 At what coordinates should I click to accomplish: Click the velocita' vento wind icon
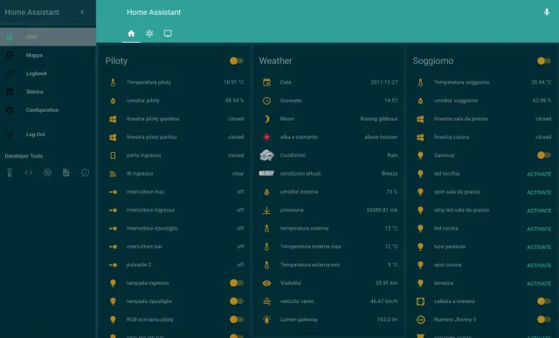pyautogui.click(x=266, y=301)
